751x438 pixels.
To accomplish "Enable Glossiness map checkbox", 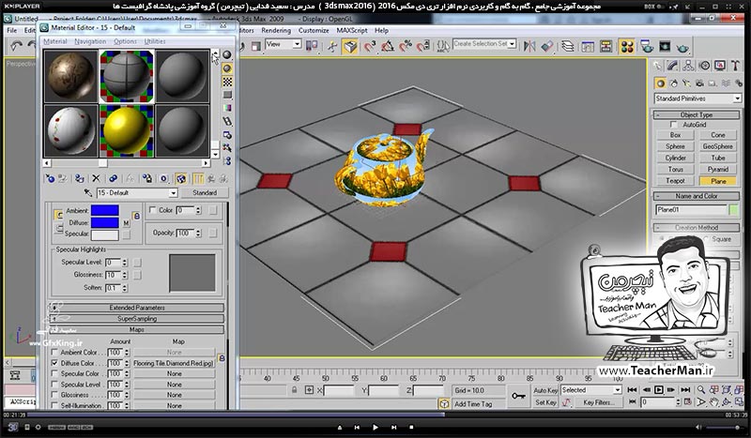I will [54, 395].
